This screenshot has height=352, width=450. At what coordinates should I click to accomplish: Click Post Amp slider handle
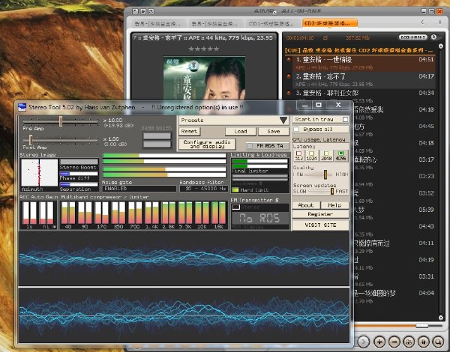click(31, 140)
